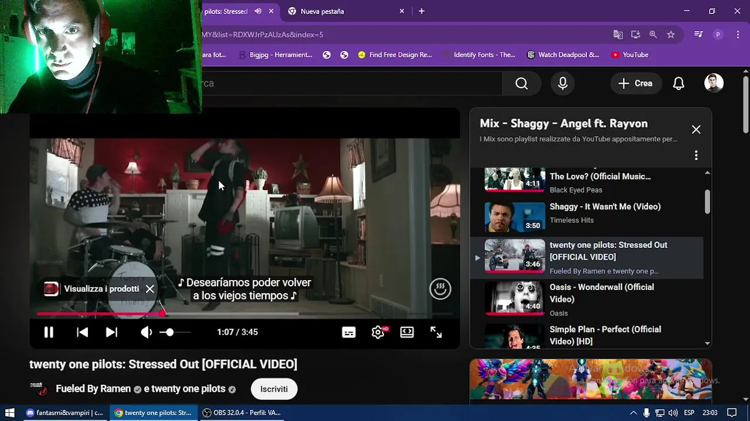The width and height of the screenshot is (750, 421).
Task: Click the taskbar volume icon
Action: coord(673,413)
